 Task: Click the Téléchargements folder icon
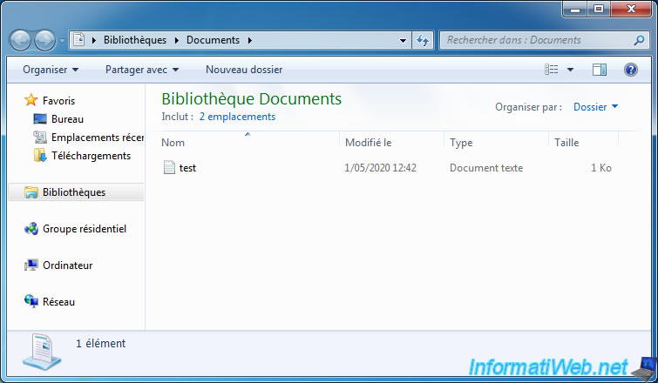(x=40, y=156)
